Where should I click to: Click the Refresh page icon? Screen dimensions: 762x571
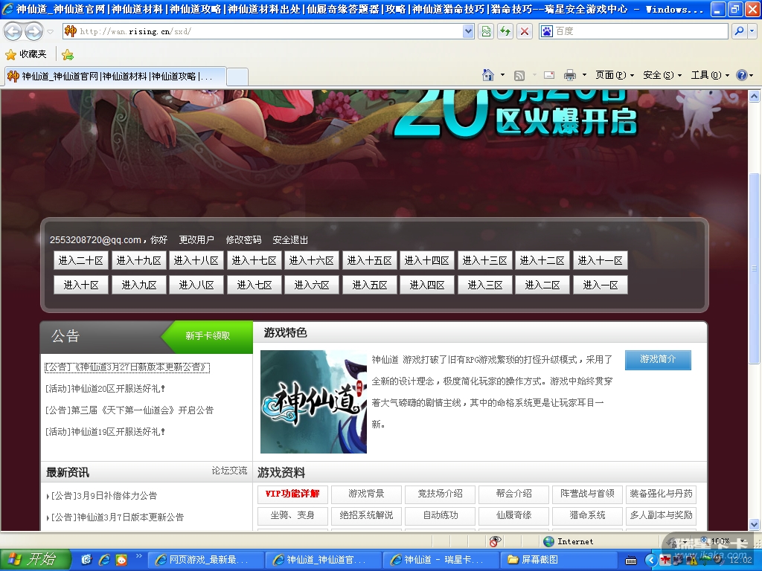point(505,31)
